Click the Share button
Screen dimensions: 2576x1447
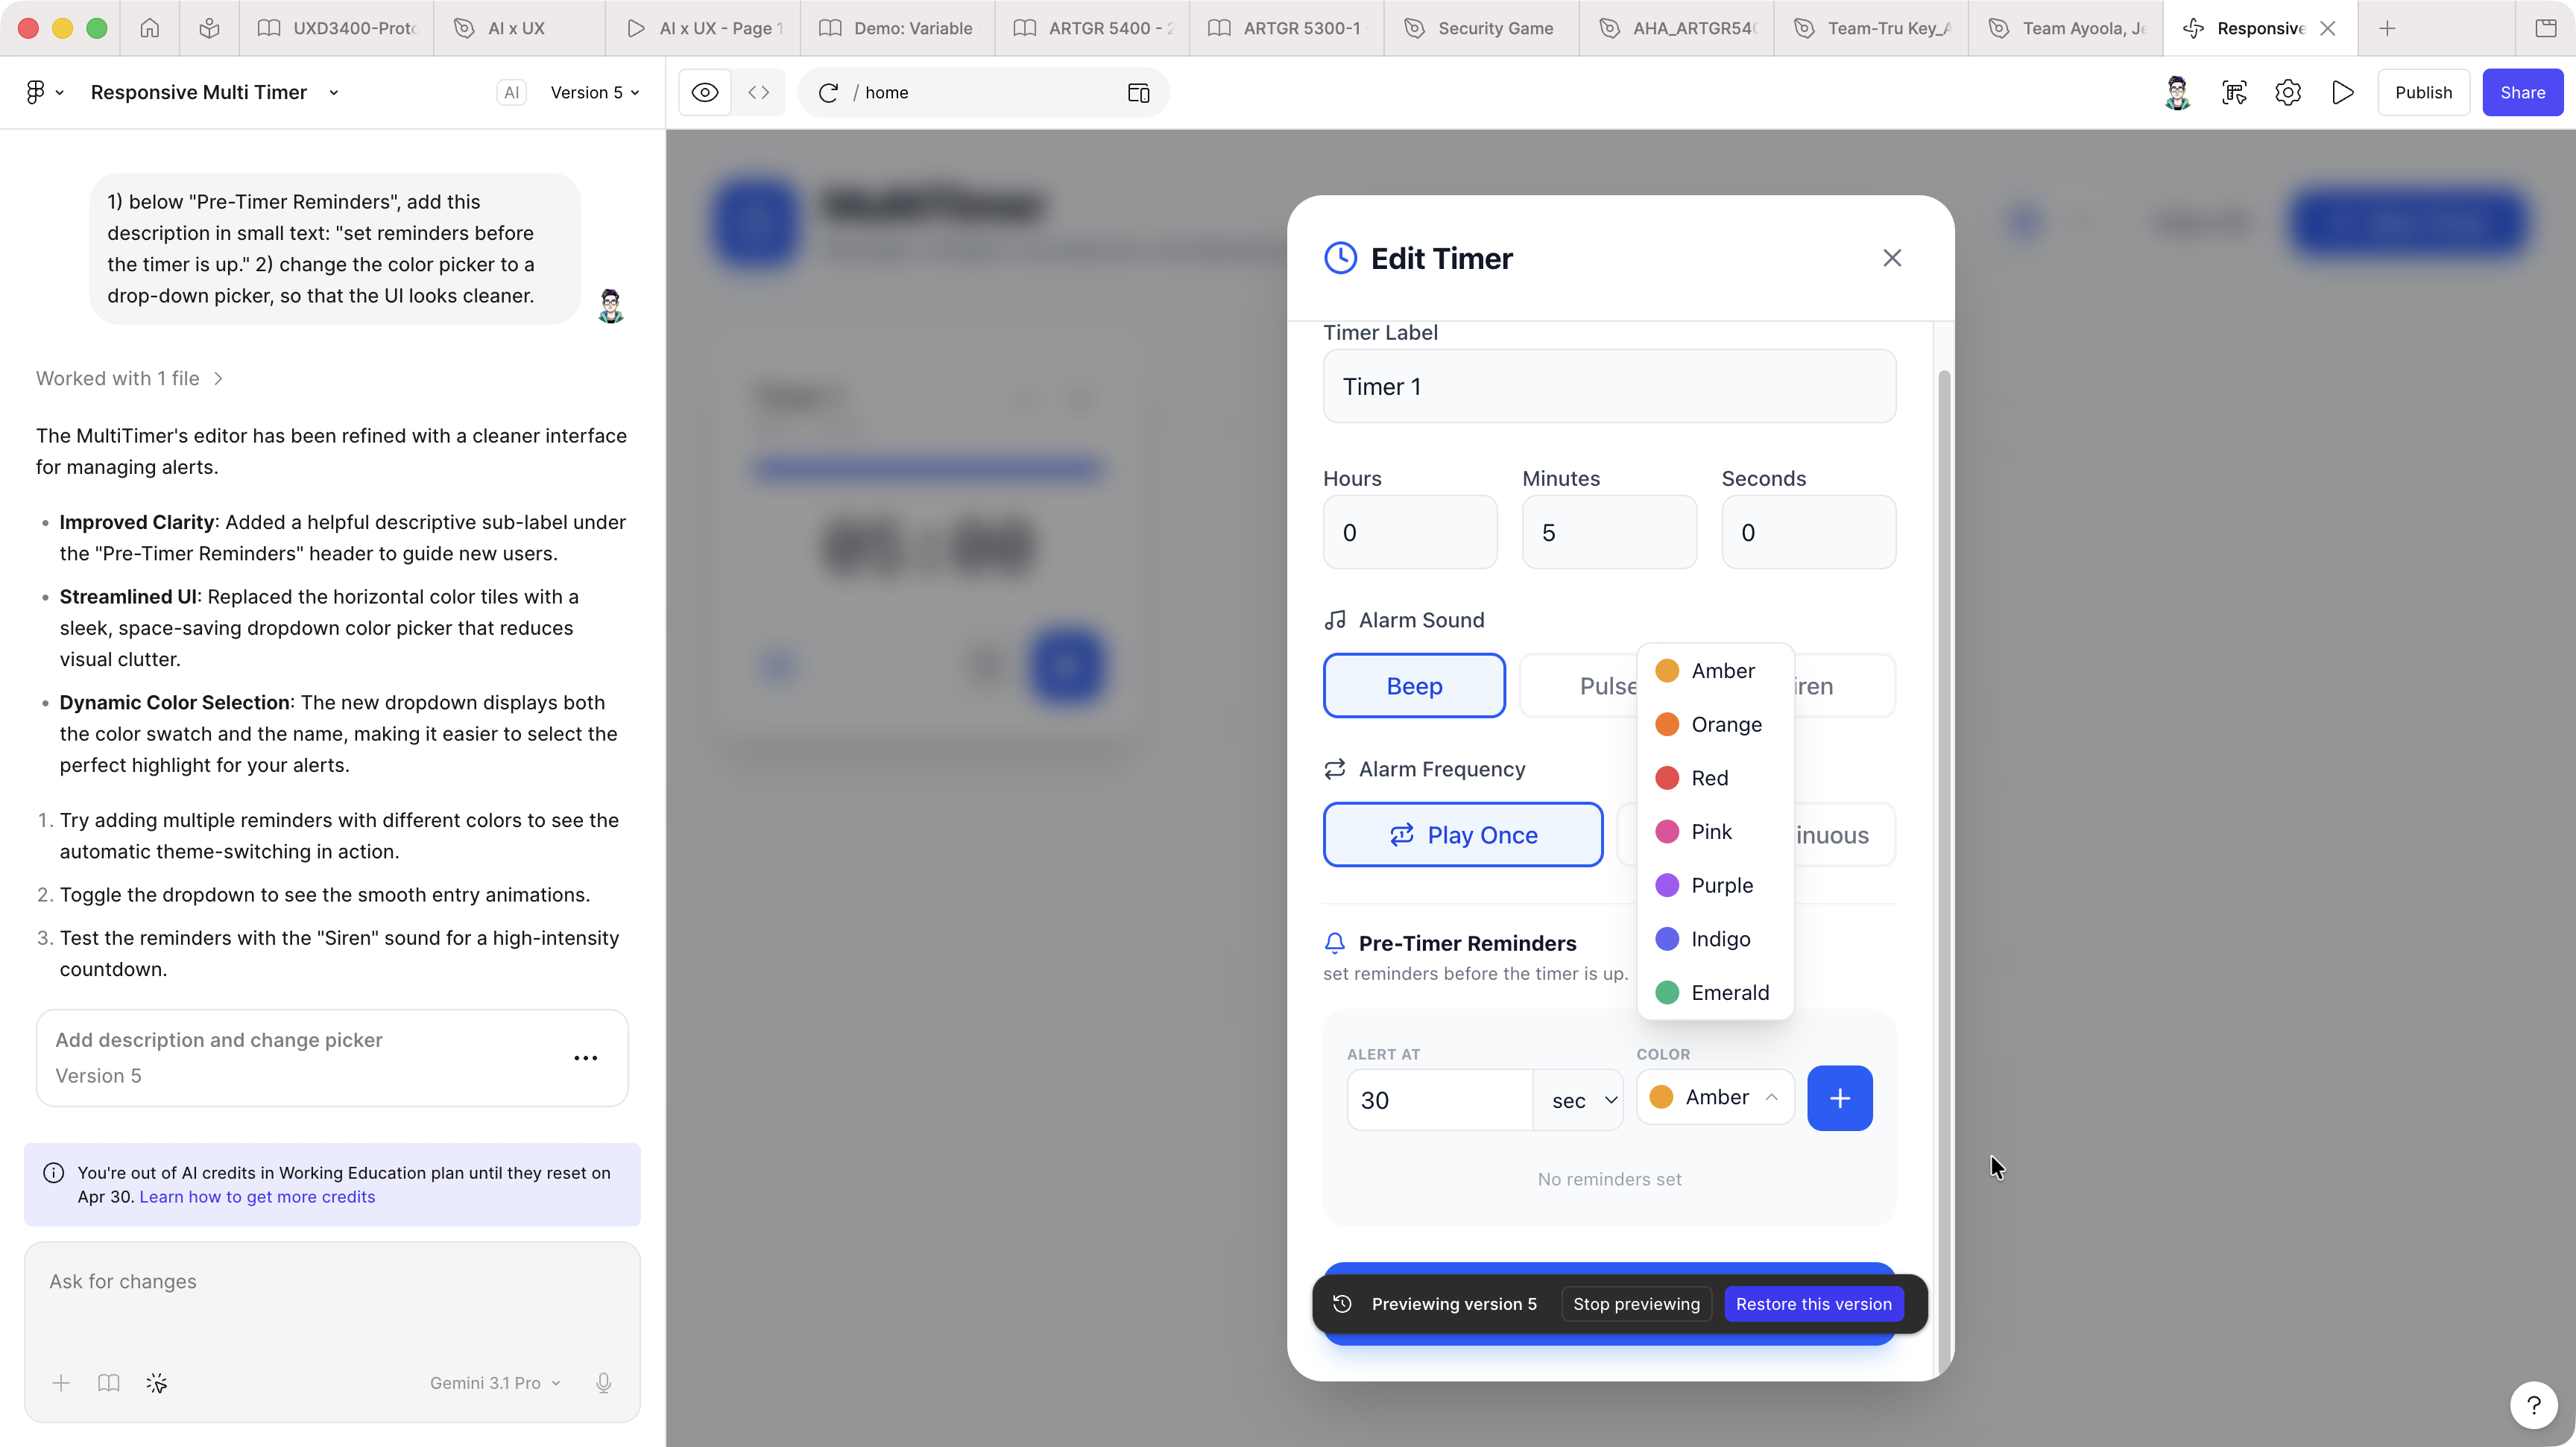(x=2522, y=92)
